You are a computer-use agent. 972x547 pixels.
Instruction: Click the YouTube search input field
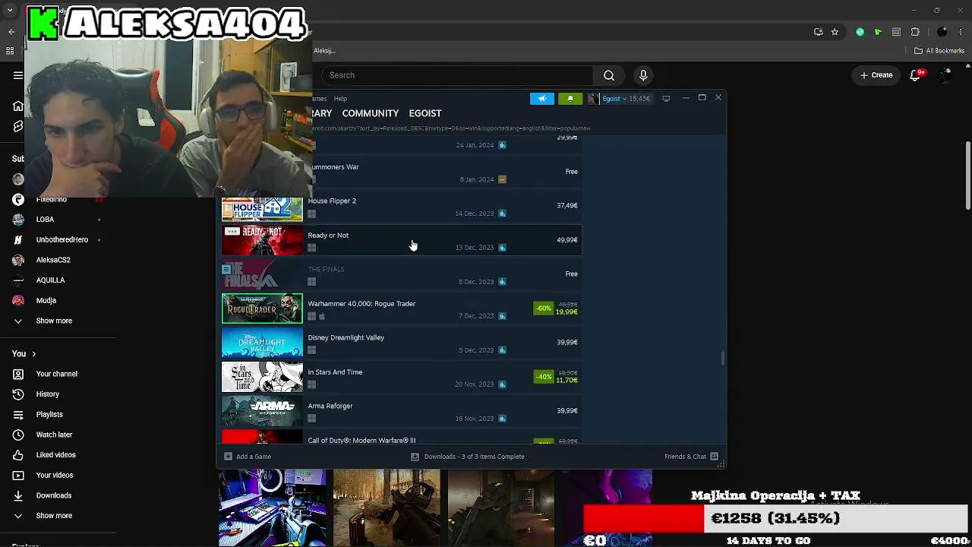point(456,75)
